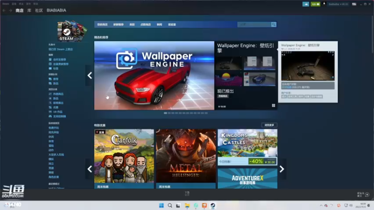Open the Clanfolk special offer card
The image size is (374, 210).
(124, 159)
